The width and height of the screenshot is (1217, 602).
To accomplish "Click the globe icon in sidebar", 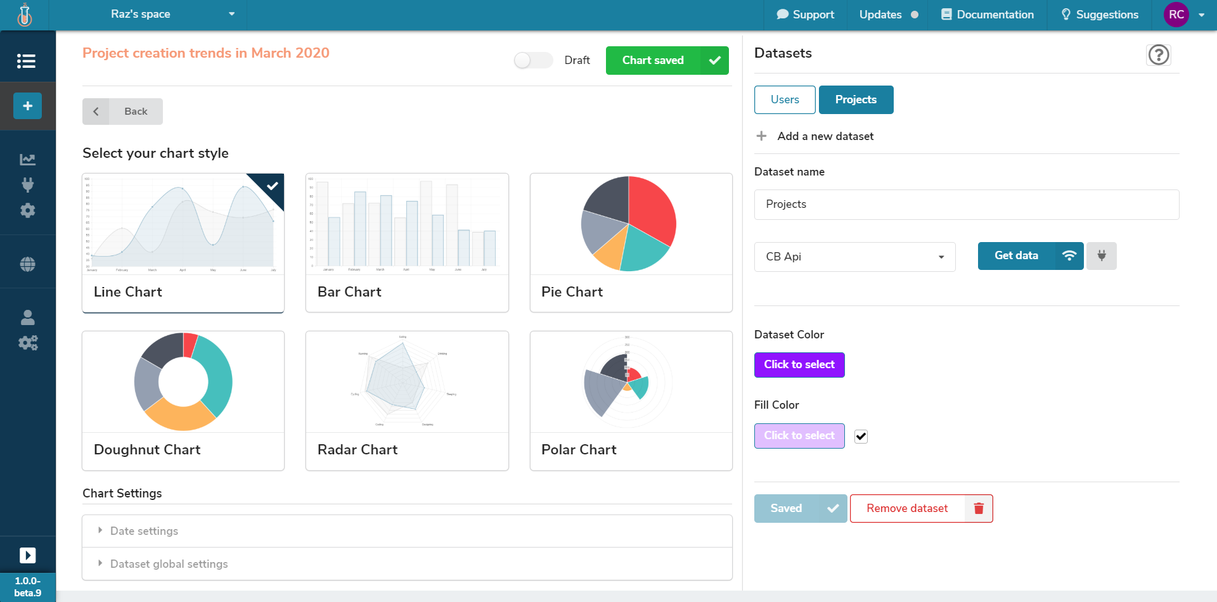I will point(27,264).
